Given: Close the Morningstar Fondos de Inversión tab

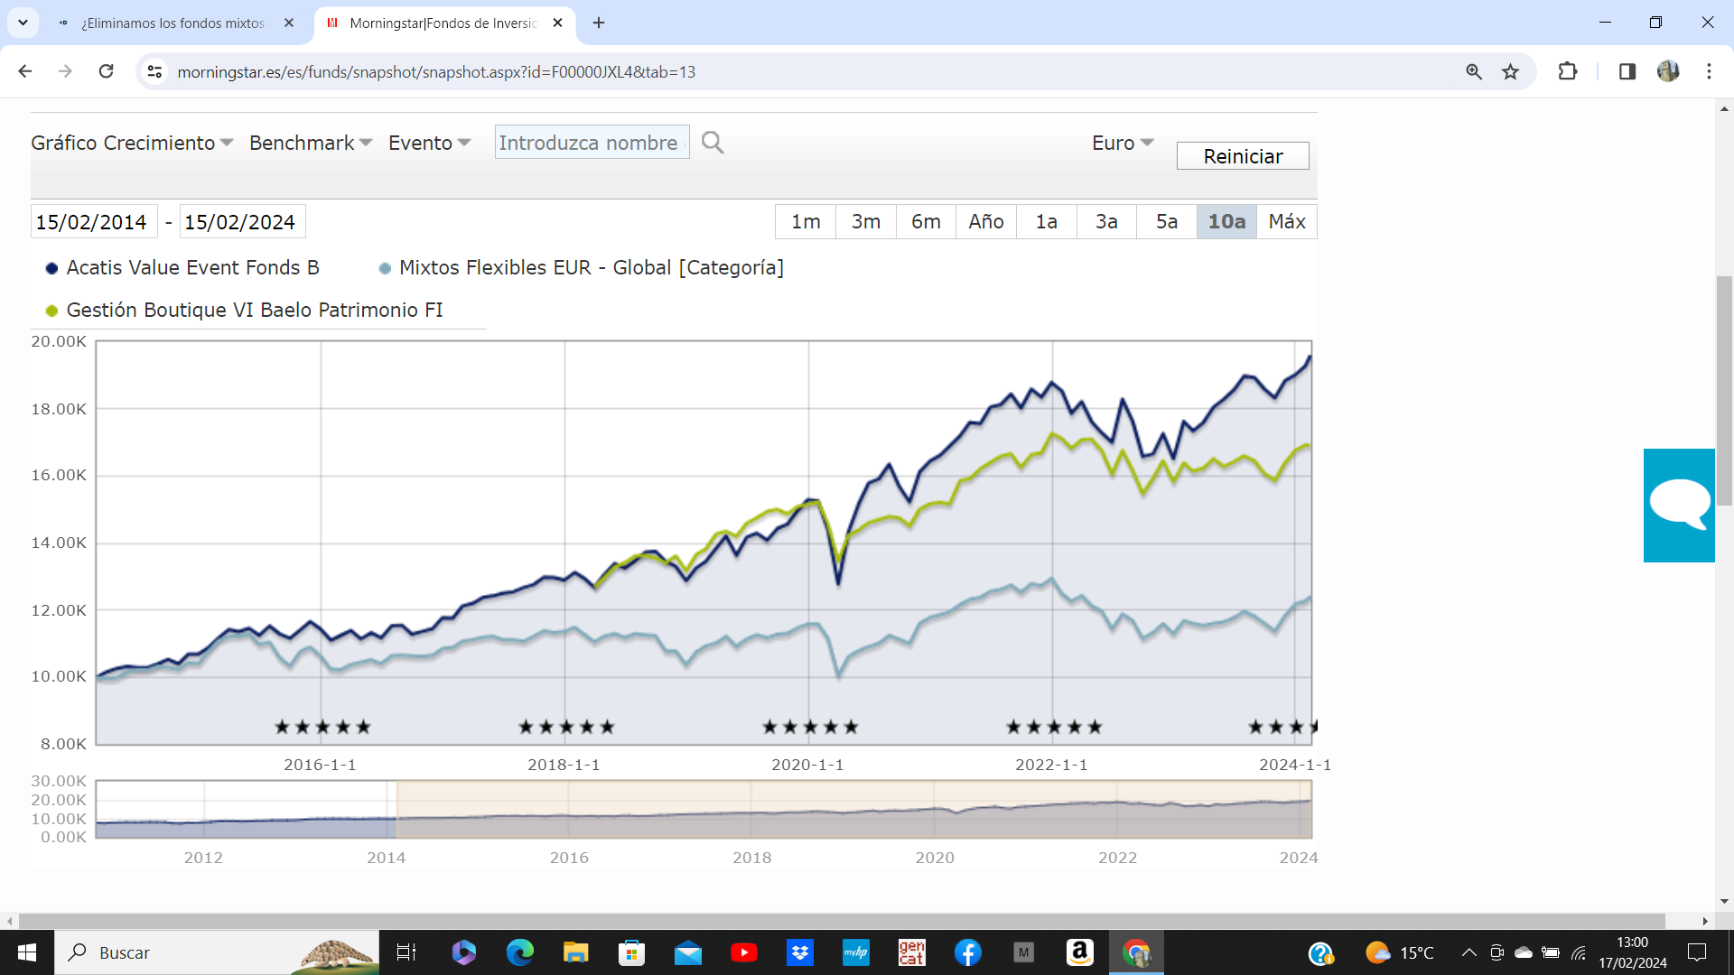Looking at the screenshot, I should point(557,23).
